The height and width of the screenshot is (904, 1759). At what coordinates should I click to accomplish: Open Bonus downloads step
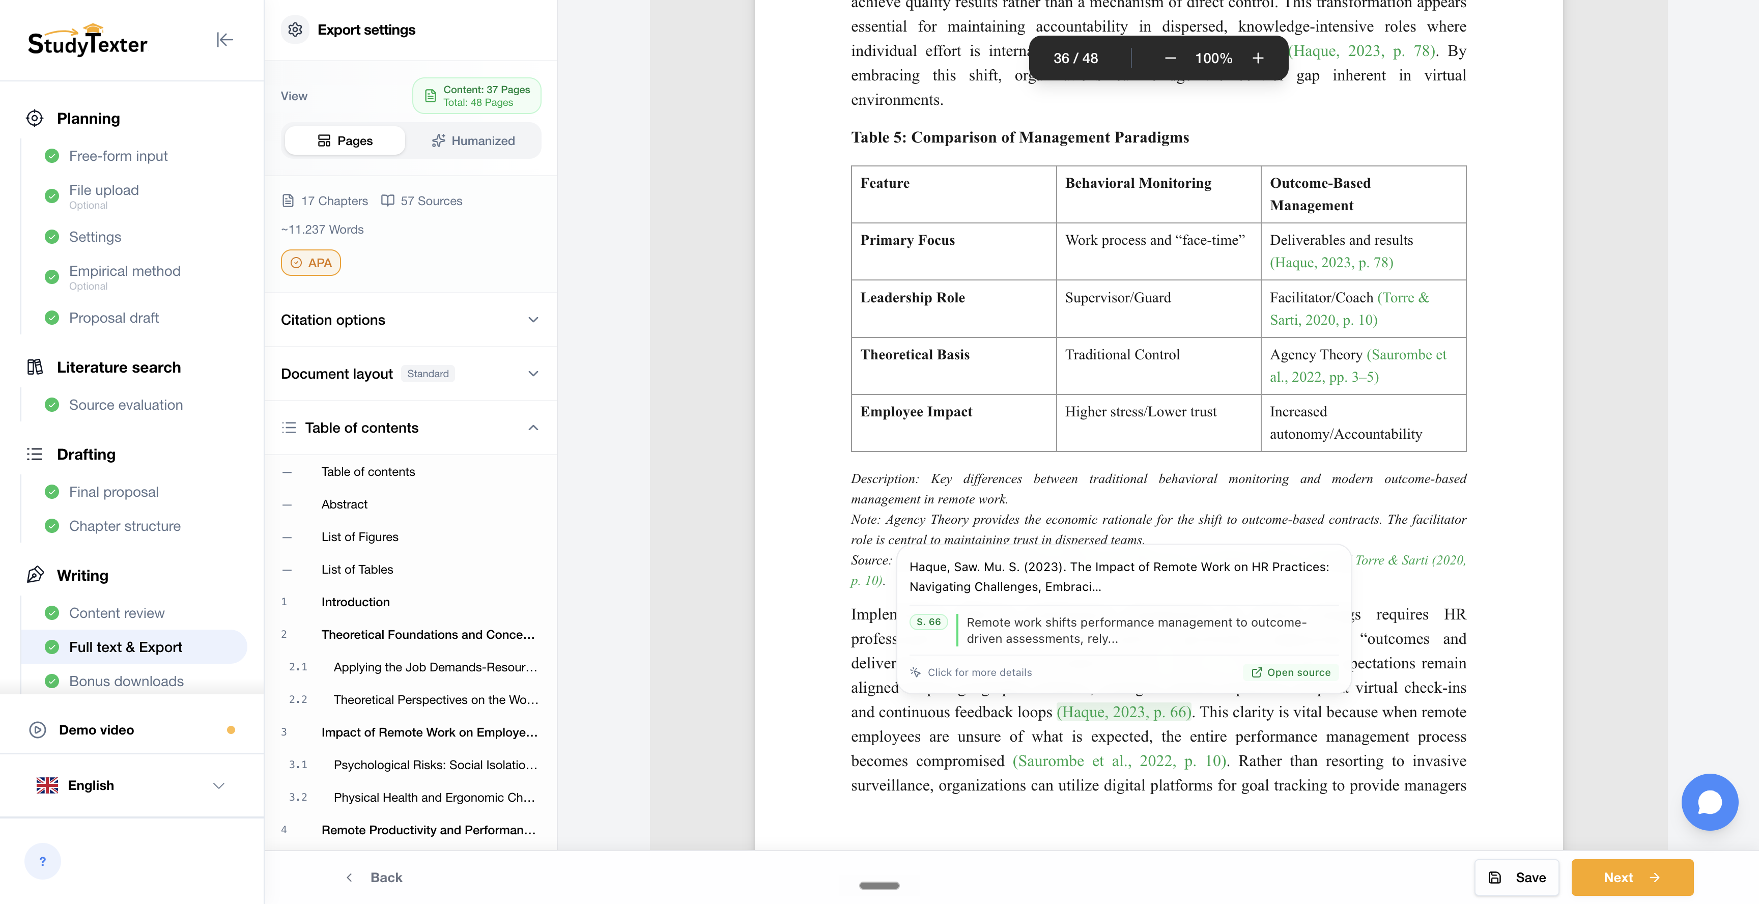(x=126, y=681)
